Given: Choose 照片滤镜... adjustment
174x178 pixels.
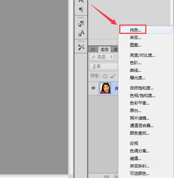Looking at the screenshot, I should (146, 118).
